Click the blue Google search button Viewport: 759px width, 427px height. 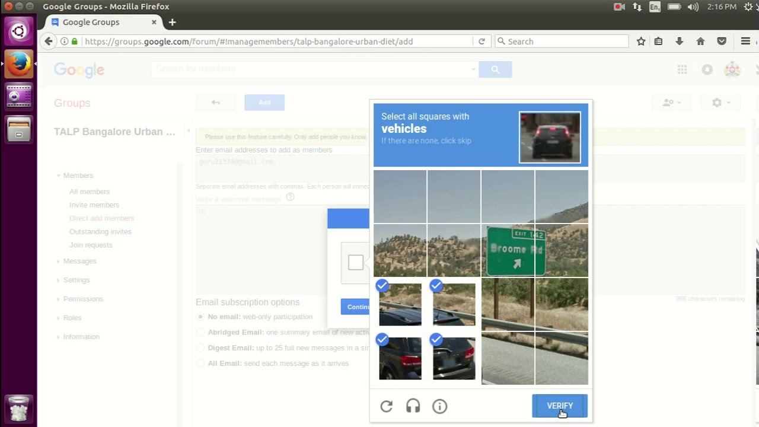495,69
